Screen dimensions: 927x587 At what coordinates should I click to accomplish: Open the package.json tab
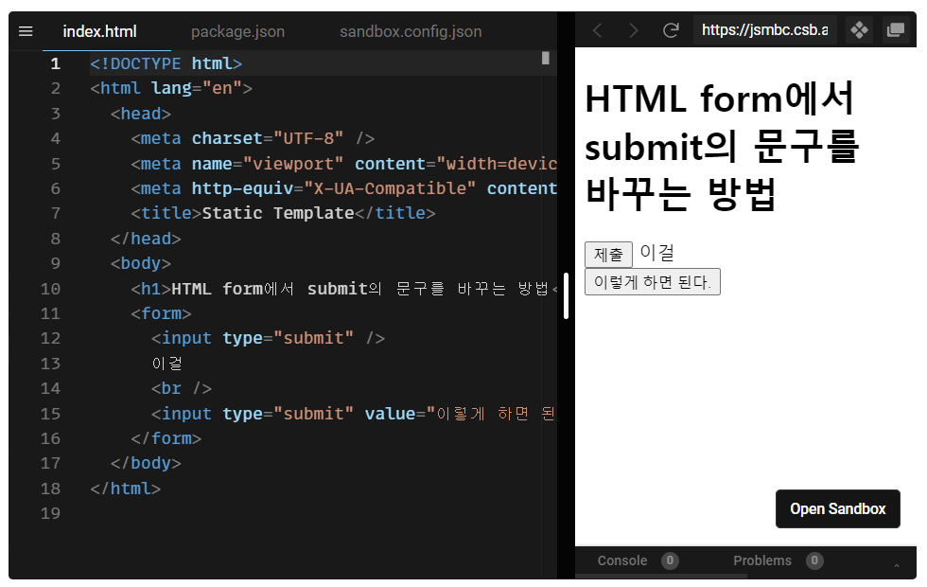pyautogui.click(x=237, y=31)
